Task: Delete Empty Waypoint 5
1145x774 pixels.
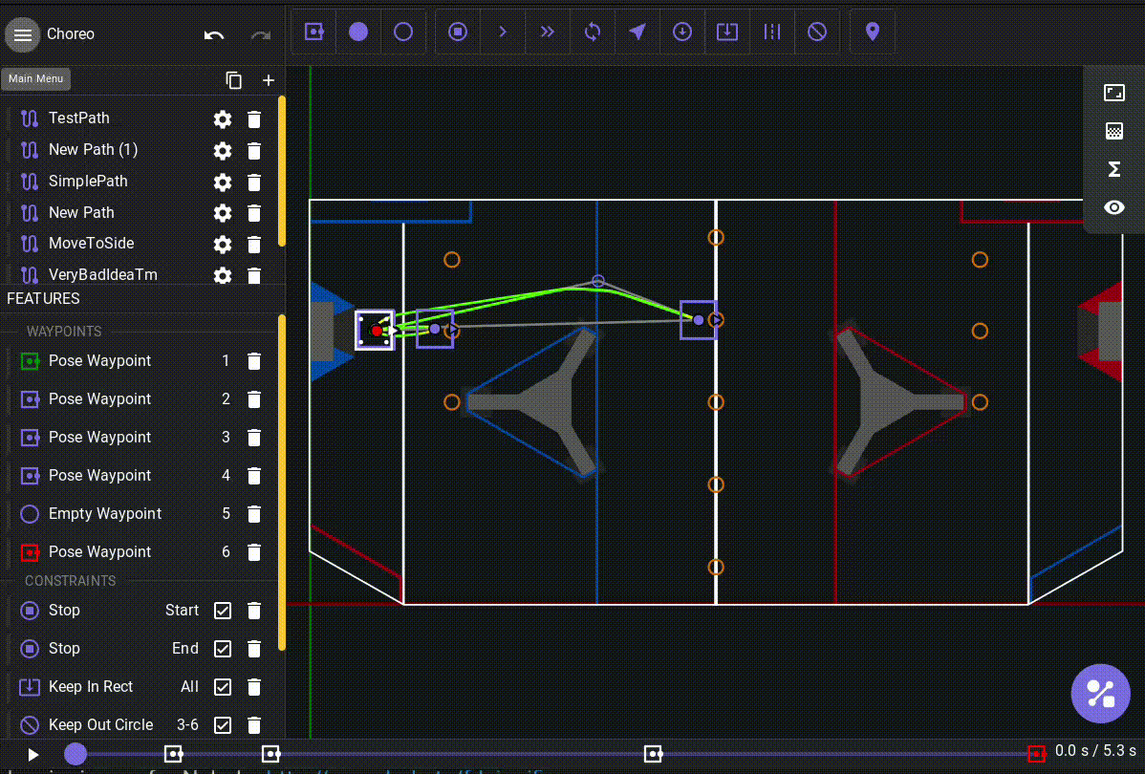Action: (x=254, y=514)
